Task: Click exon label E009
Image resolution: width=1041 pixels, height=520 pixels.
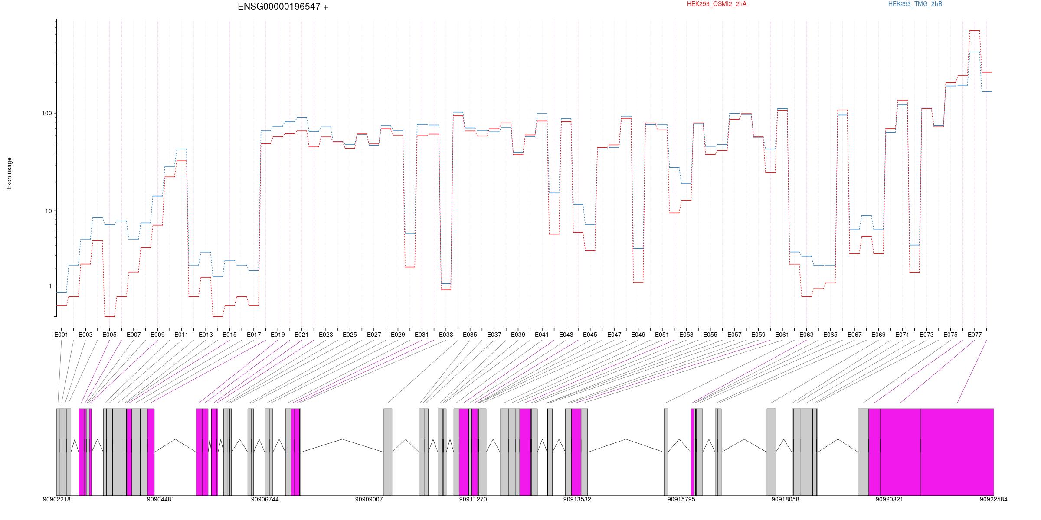Action: (x=157, y=335)
